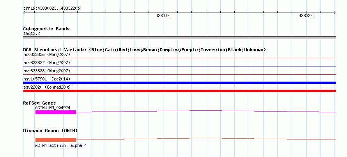This screenshot has width=347, height=157.
Task: Click the thick blue nsv1057901 gain bar
Action: pyautogui.click(x=179, y=83)
